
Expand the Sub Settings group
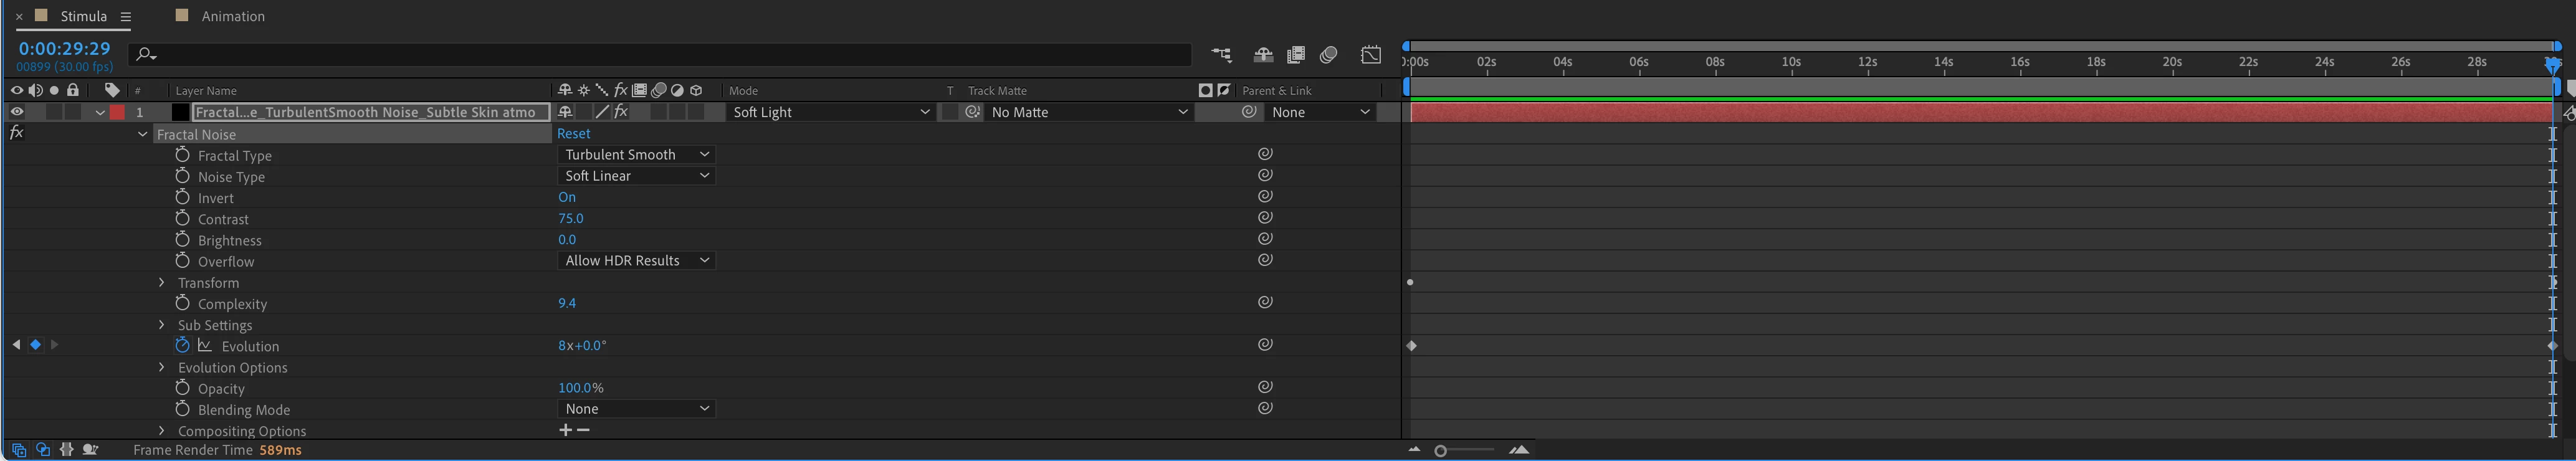pos(161,324)
